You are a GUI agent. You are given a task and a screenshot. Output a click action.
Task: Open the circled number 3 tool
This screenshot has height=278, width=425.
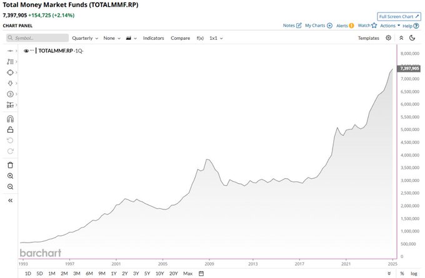[10, 94]
